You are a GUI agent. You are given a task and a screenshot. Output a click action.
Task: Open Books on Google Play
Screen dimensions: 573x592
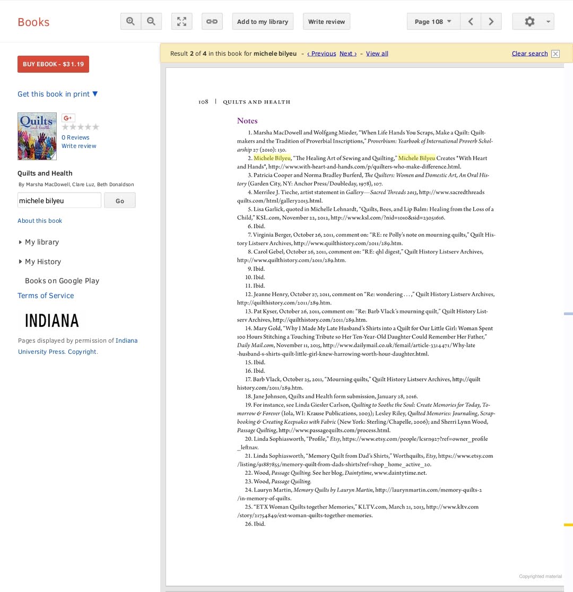coord(62,281)
